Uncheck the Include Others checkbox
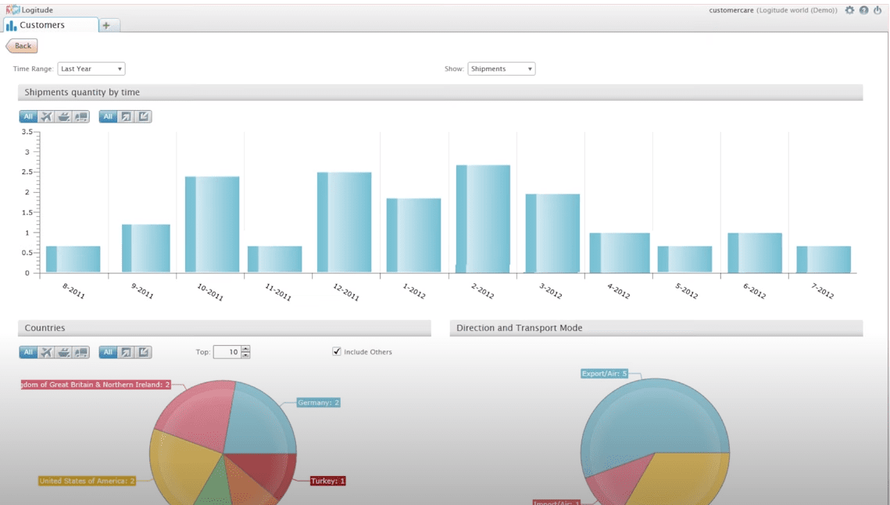This screenshot has width=890, height=505. click(x=337, y=352)
